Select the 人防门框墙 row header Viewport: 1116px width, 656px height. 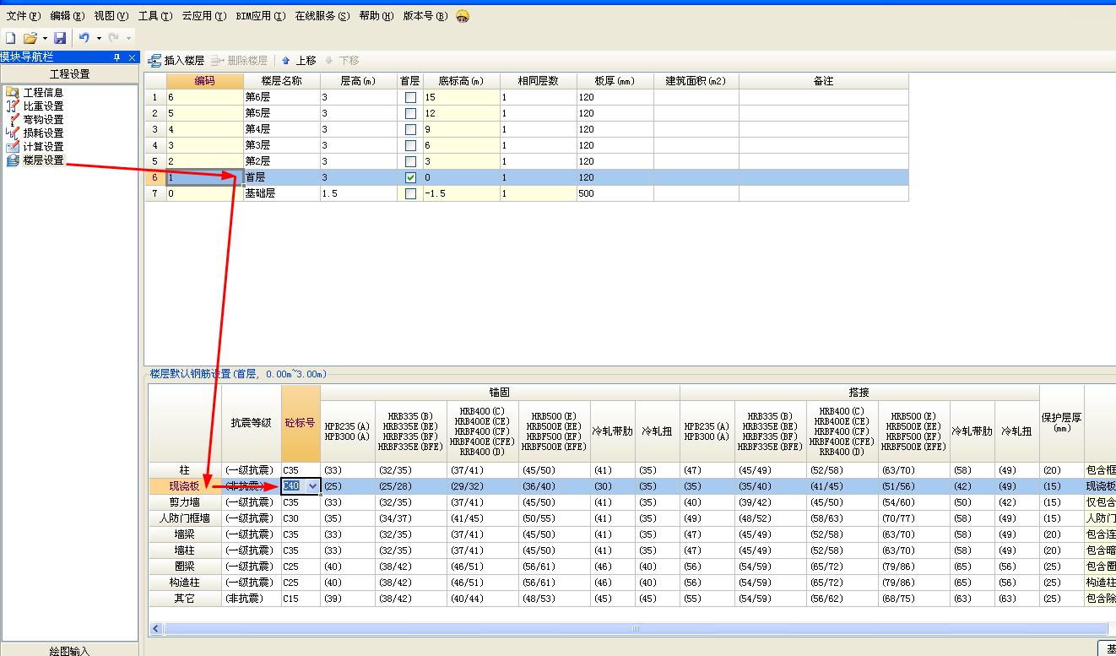[185, 518]
